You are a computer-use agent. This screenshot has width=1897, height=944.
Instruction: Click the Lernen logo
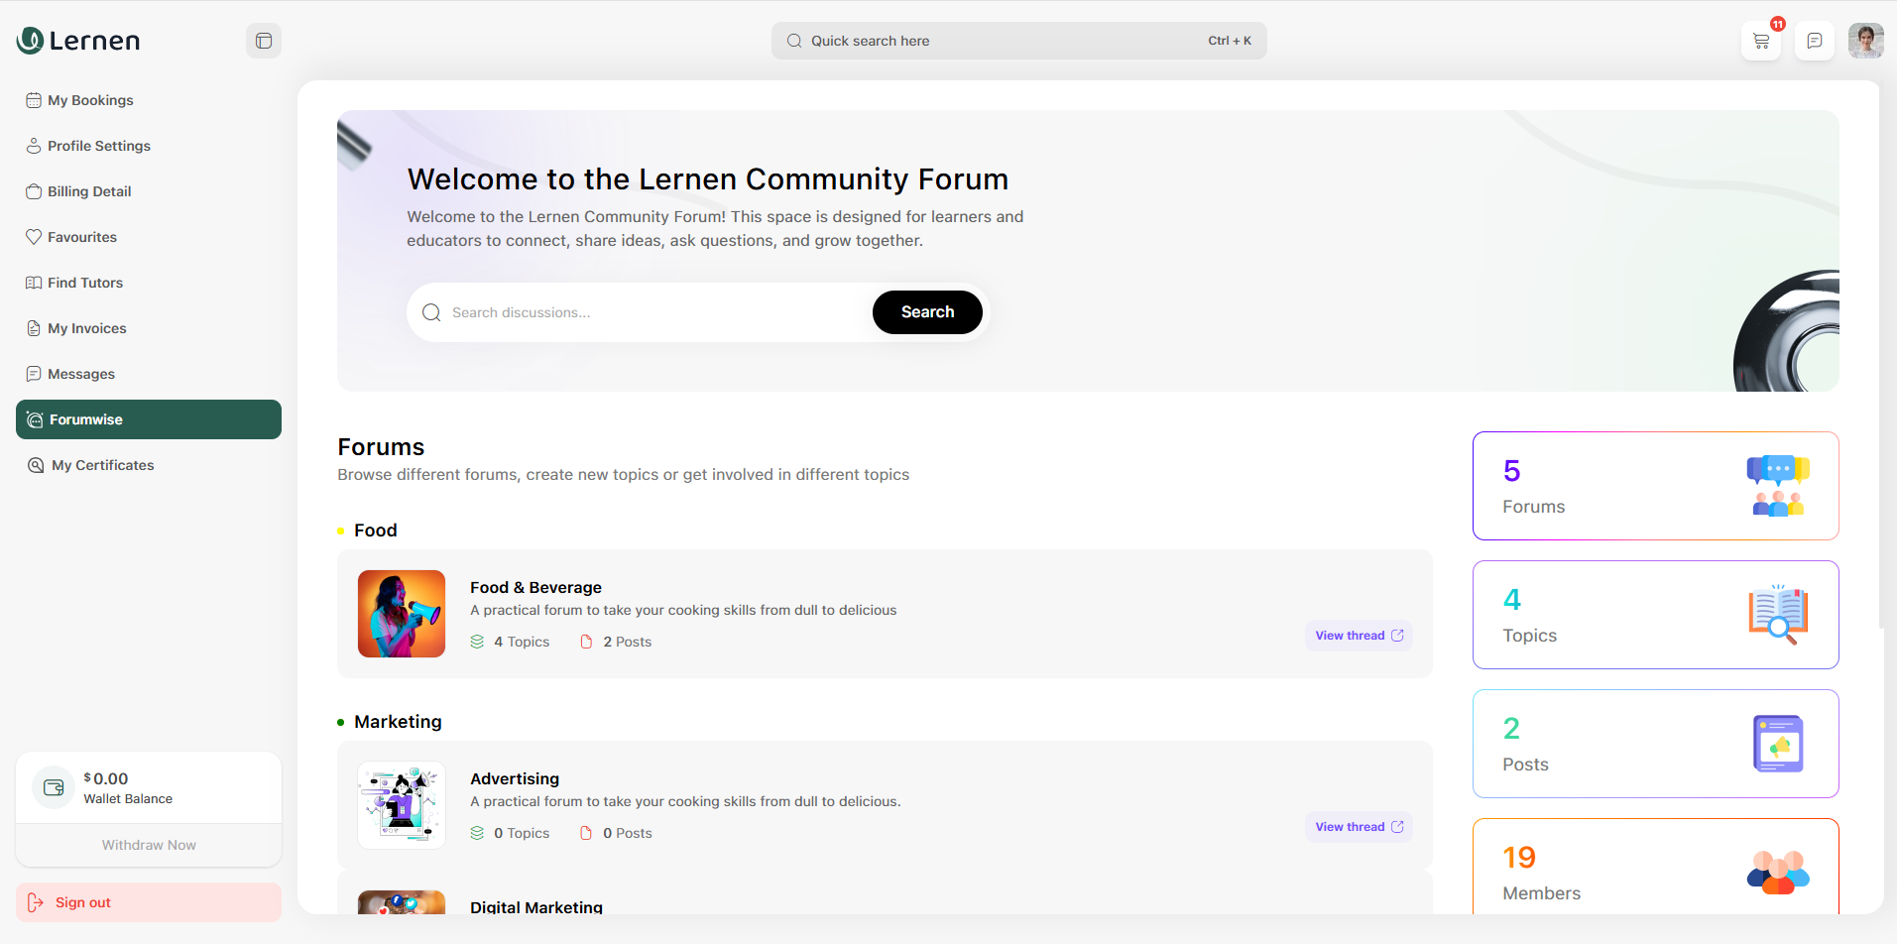(77, 40)
